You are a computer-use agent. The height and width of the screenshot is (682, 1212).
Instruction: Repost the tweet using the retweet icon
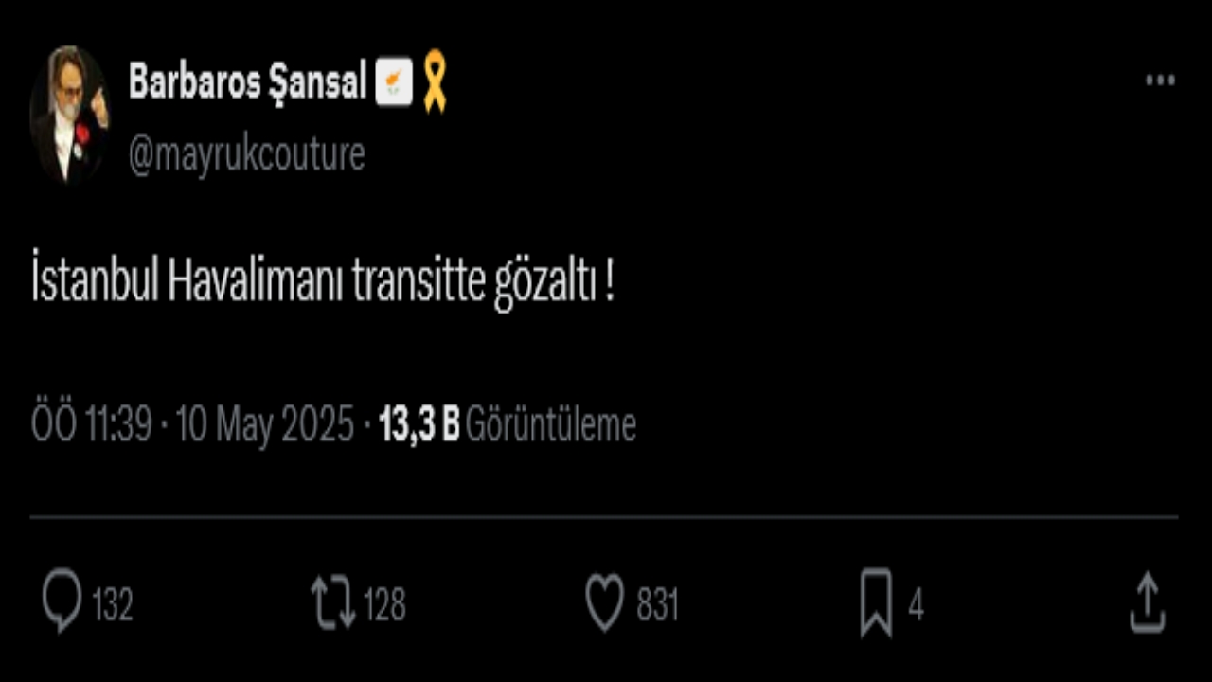333,603
